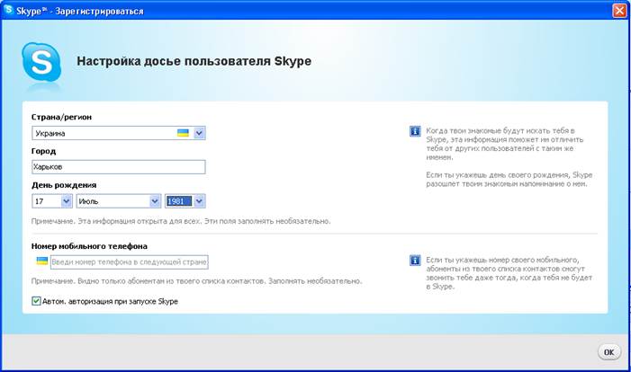Click into the Город field containing Харьков
Viewport: 631px width, 372px height.
pos(118,167)
